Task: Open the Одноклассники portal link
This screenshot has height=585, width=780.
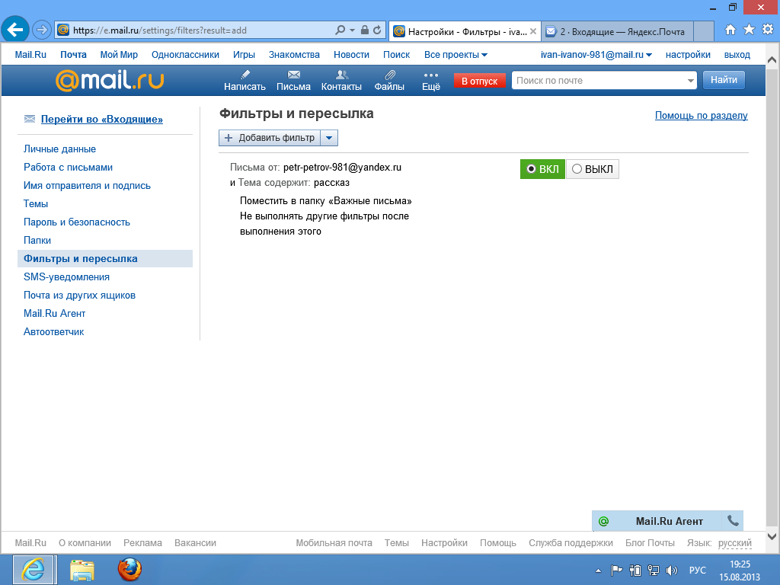Action: (186, 55)
